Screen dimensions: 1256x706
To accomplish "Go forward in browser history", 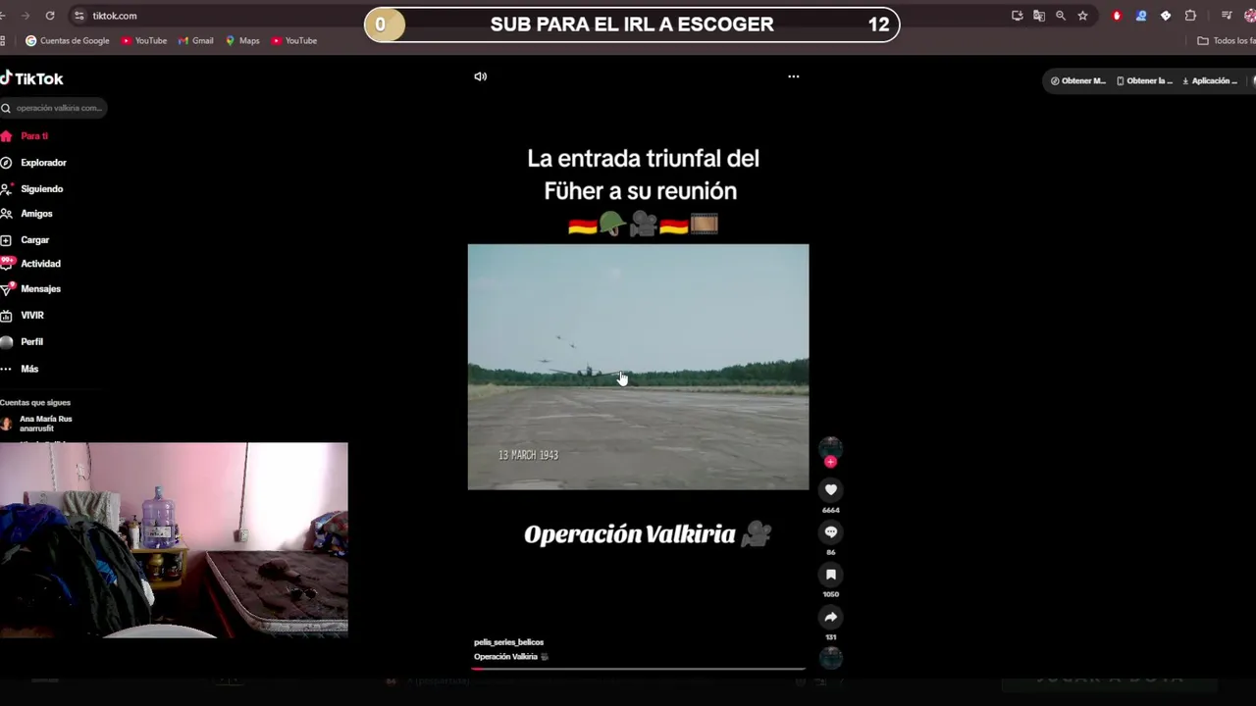I will click(x=25, y=16).
